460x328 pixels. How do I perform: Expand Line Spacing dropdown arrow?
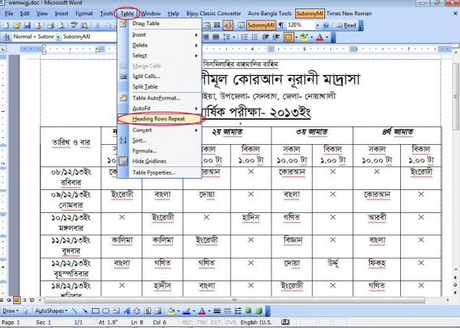pyautogui.click(x=234, y=37)
